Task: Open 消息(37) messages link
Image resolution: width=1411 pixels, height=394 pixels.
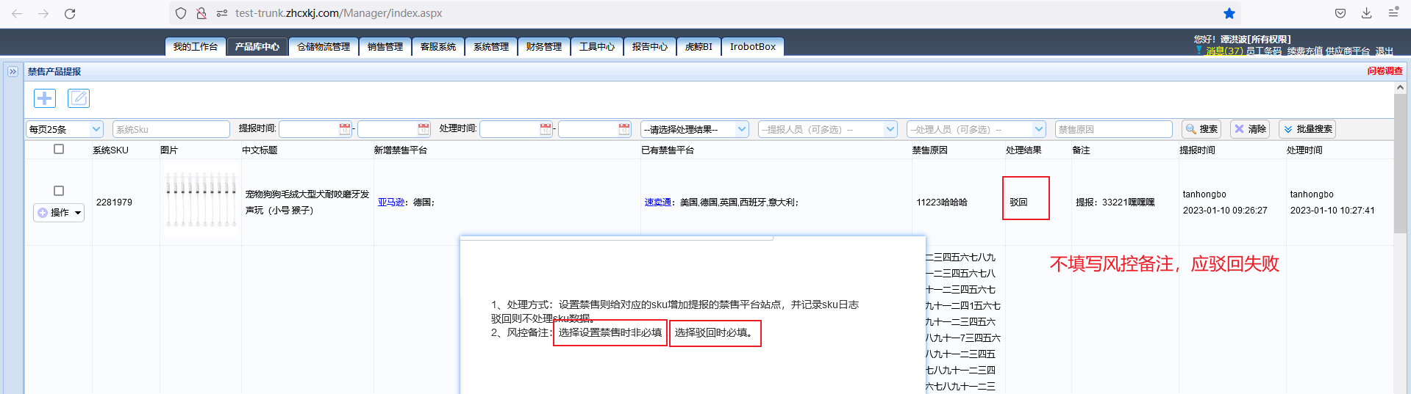Action: [1224, 51]
